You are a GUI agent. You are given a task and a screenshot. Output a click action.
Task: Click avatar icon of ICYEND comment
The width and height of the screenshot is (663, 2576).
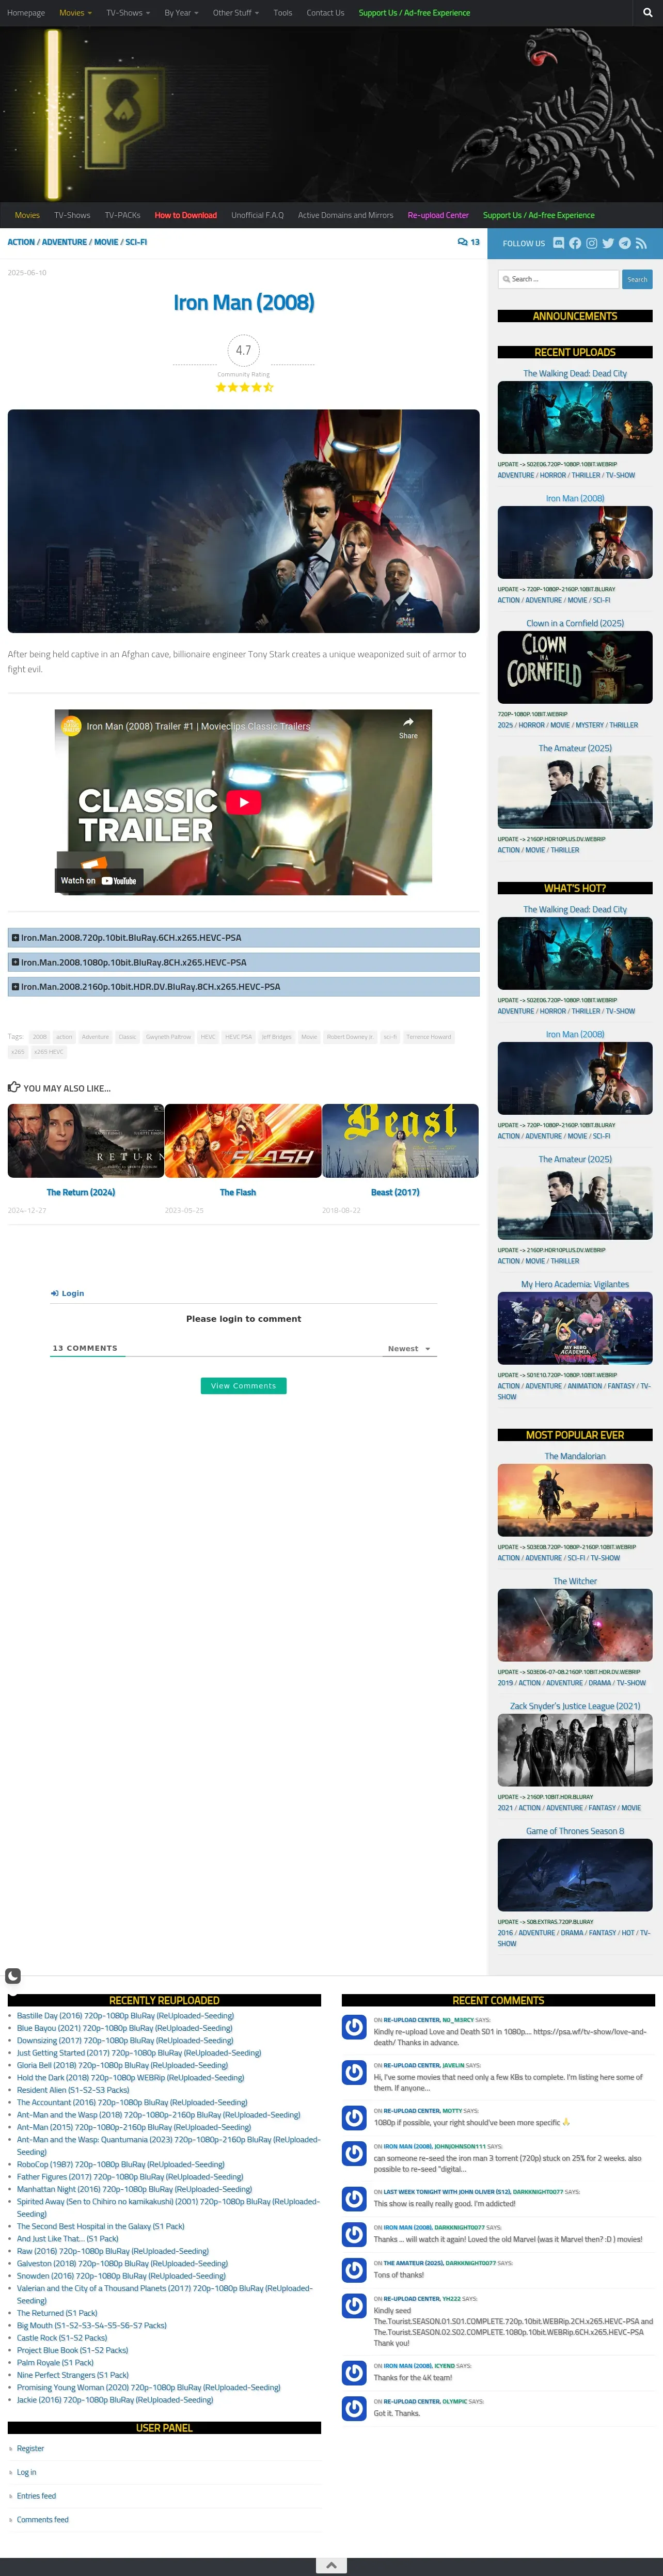354,2373
